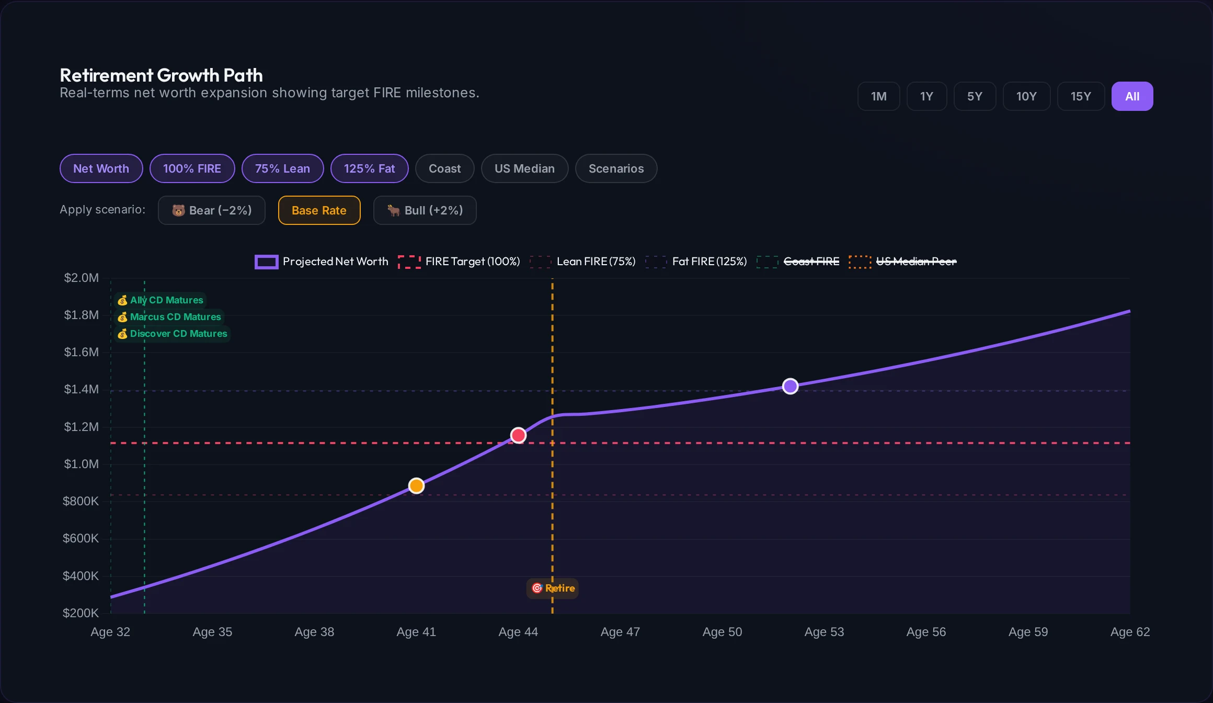Click the money bag icon beside Marcus CD
Viewport: 1213px width, 703px height.
122,317
